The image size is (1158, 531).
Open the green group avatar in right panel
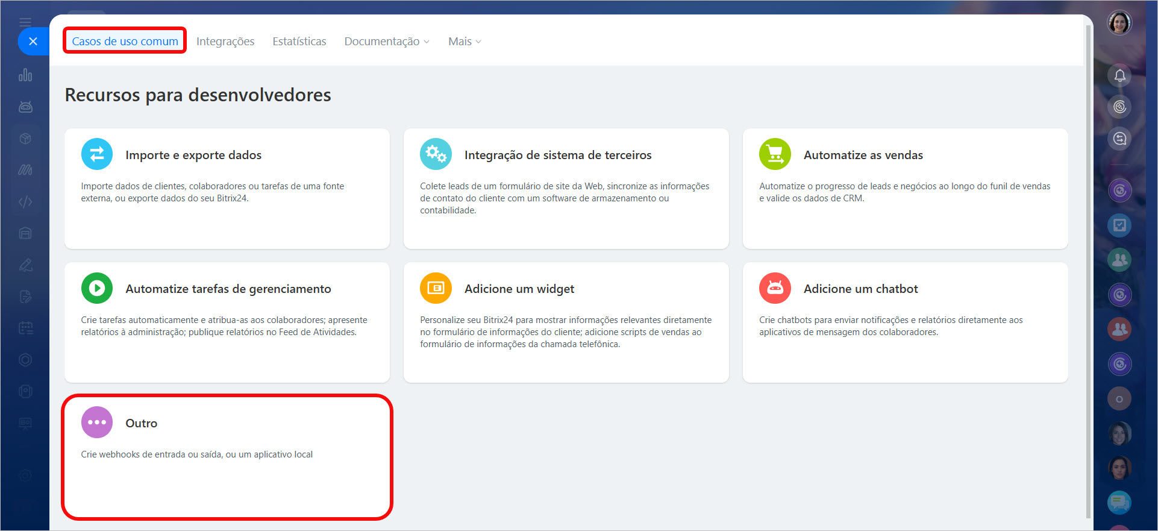[x=1119, y=260]
